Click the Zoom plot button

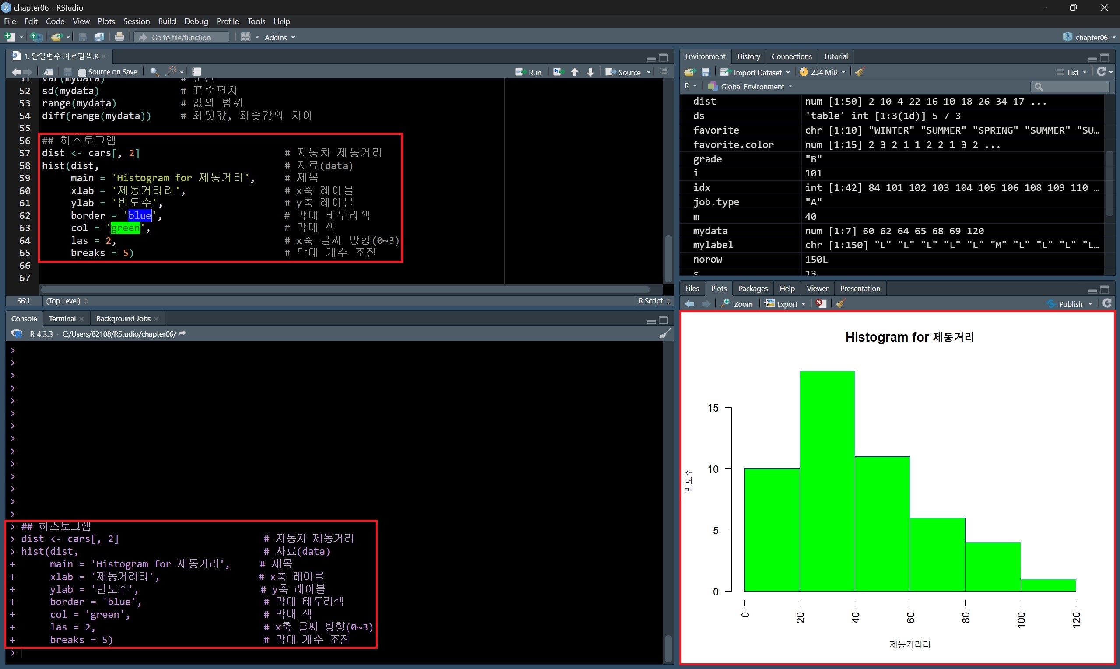[x=737, y=304]
